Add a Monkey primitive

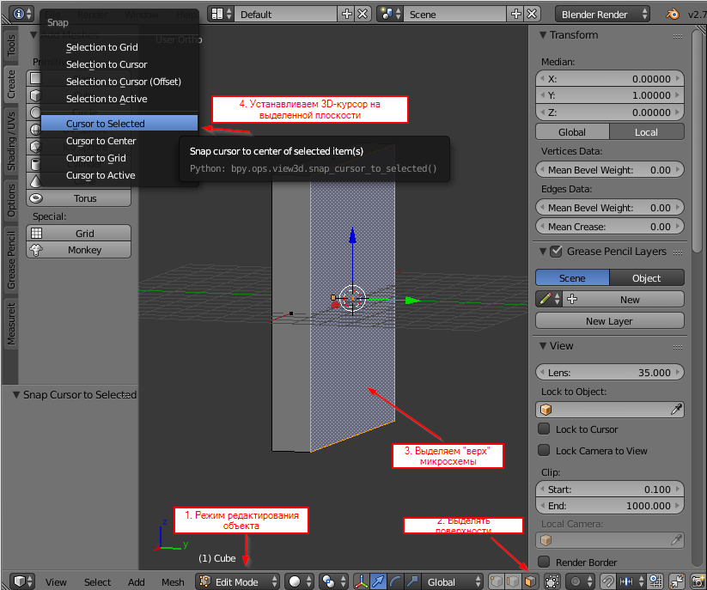(78, 249)
